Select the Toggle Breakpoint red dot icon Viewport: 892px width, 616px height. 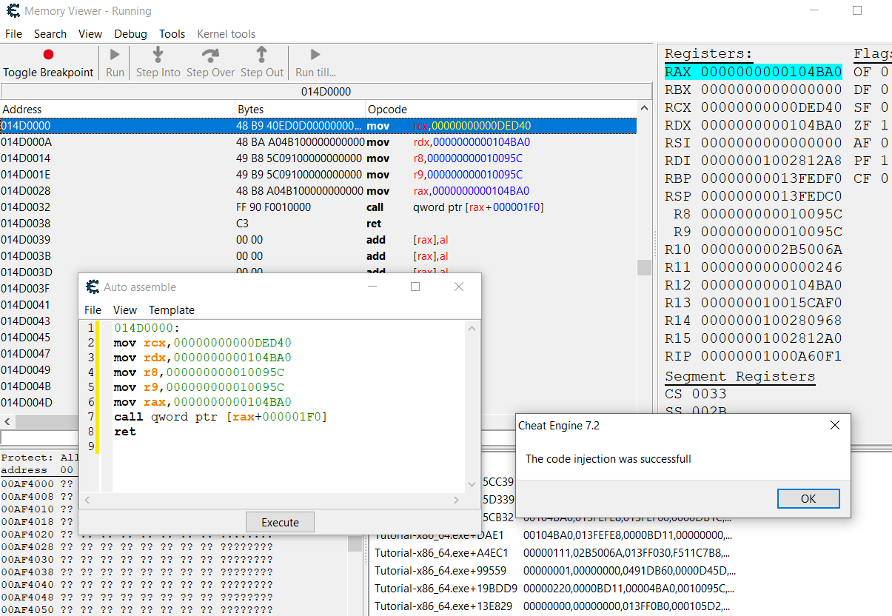pyautogui.click(x=47, y=54)
